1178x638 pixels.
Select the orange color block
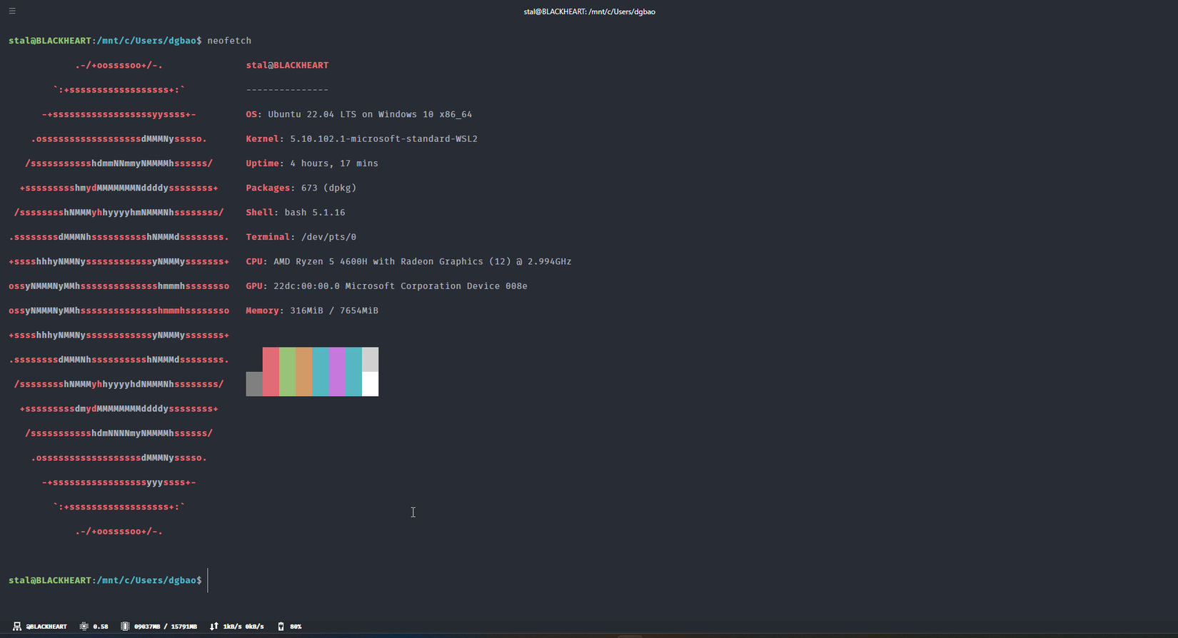click(303, 372)
